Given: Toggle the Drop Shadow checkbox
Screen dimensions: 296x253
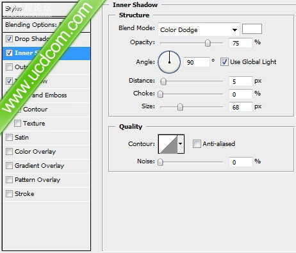Looking at the screenshot, I should pyautogui.click(x=9, y=39).
